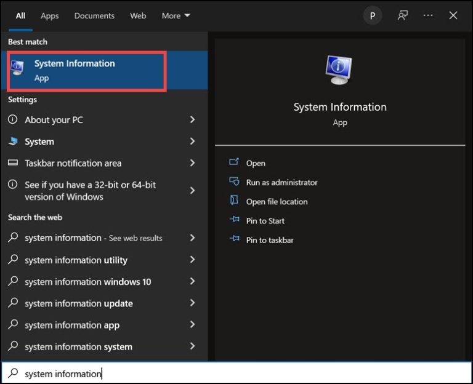
Task: Click the large System Information icon in preview pane
Action: (x=339, y=70)
